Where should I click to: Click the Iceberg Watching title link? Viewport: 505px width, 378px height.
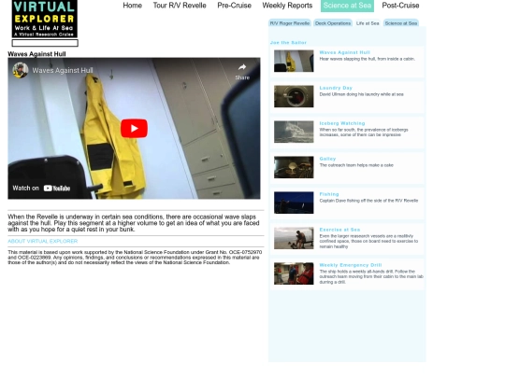(x=342, y=123)
